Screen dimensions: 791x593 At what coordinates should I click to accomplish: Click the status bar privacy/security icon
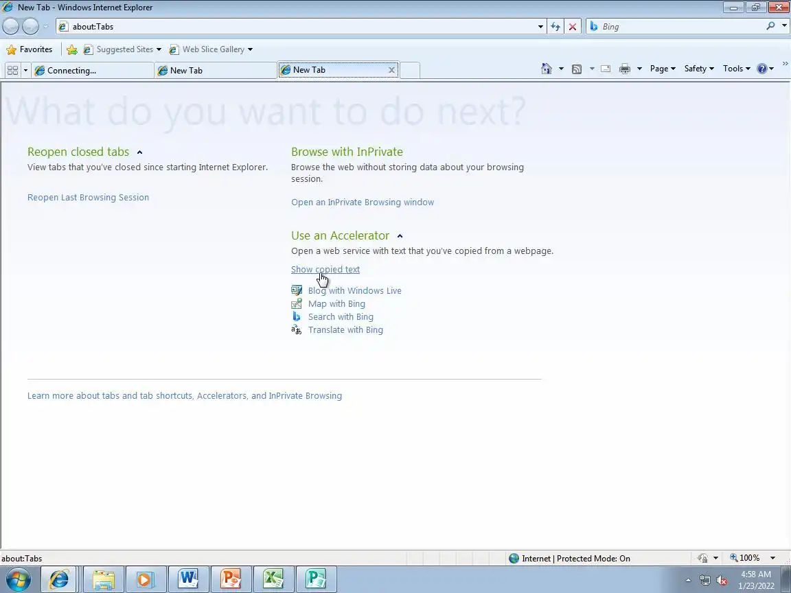[x=702, y=558]
